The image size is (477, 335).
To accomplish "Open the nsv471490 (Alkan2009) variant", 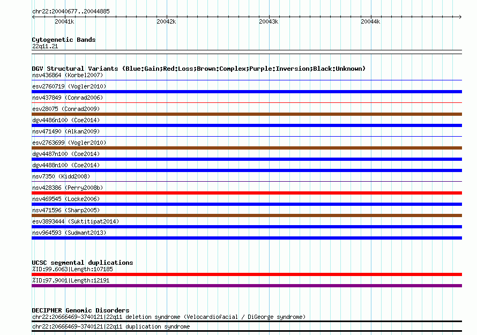I will [66, 131].
